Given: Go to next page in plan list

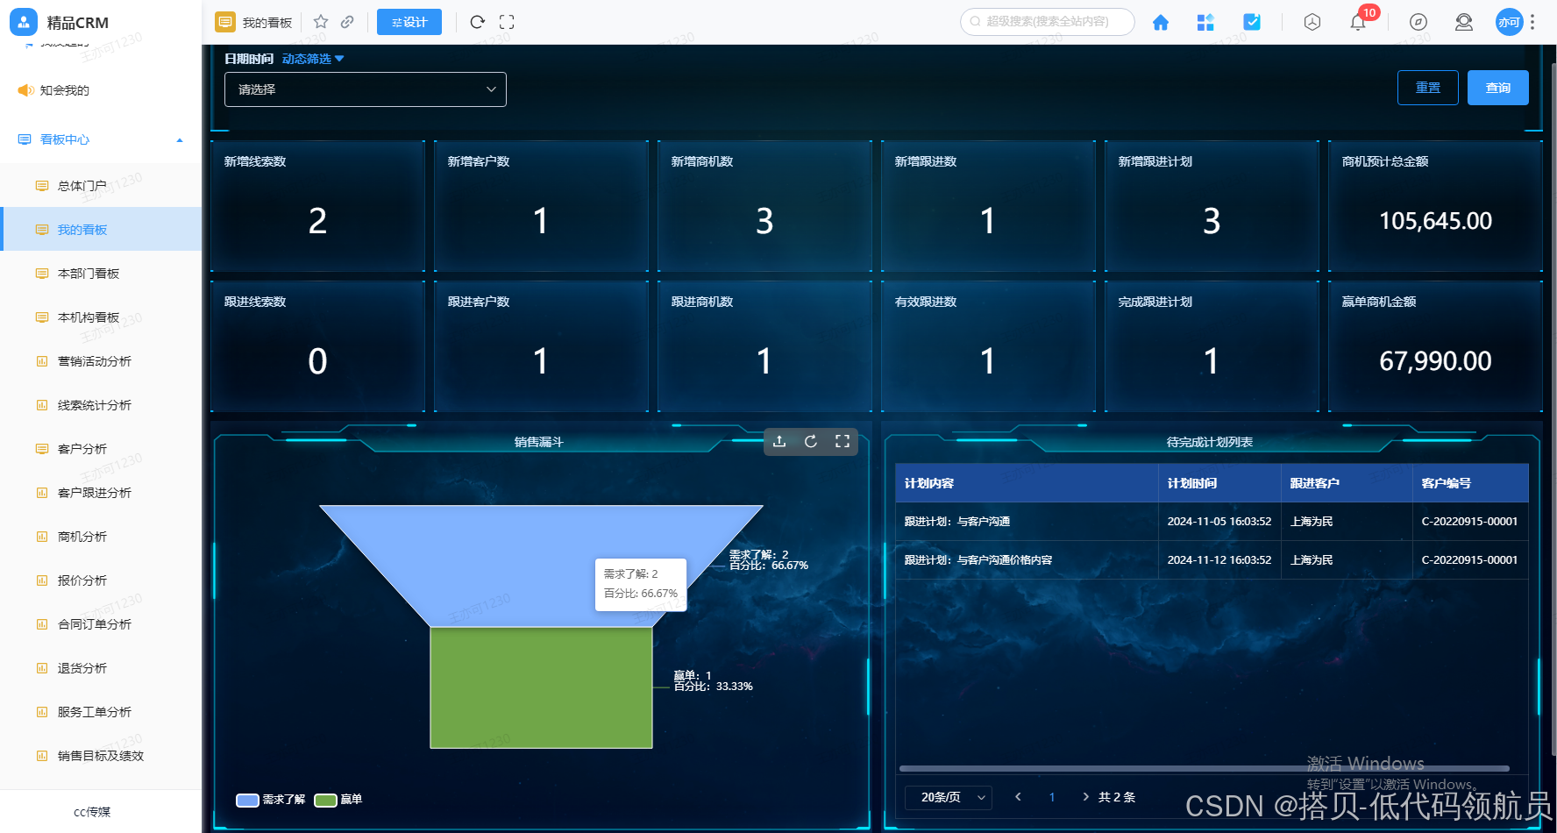Looking at the screenshot, I should [x=1085, y=797].
